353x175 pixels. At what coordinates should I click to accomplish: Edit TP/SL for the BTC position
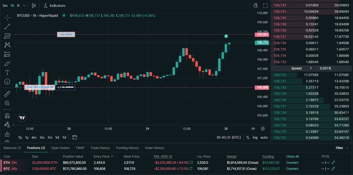pyautogui.click(x=333, y=169)
